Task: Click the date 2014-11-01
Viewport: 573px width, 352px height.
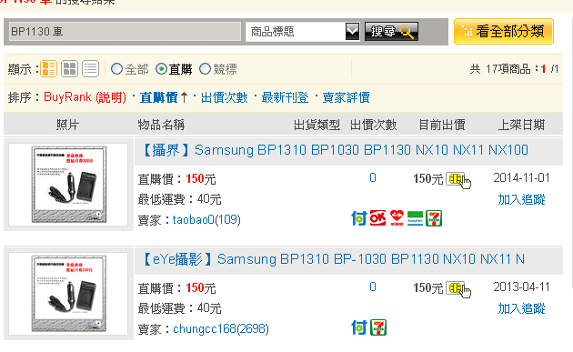Action: [x=521, y=178]
